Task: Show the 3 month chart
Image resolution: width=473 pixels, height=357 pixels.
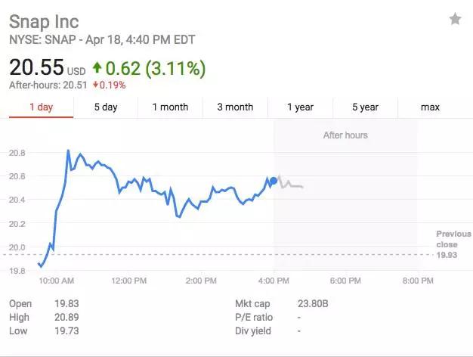Action: click(x=235, y=107)
